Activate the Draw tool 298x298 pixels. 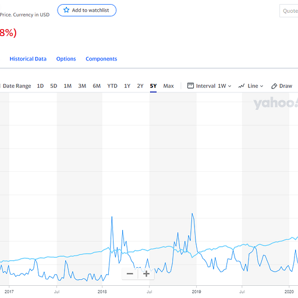[282, 86]
